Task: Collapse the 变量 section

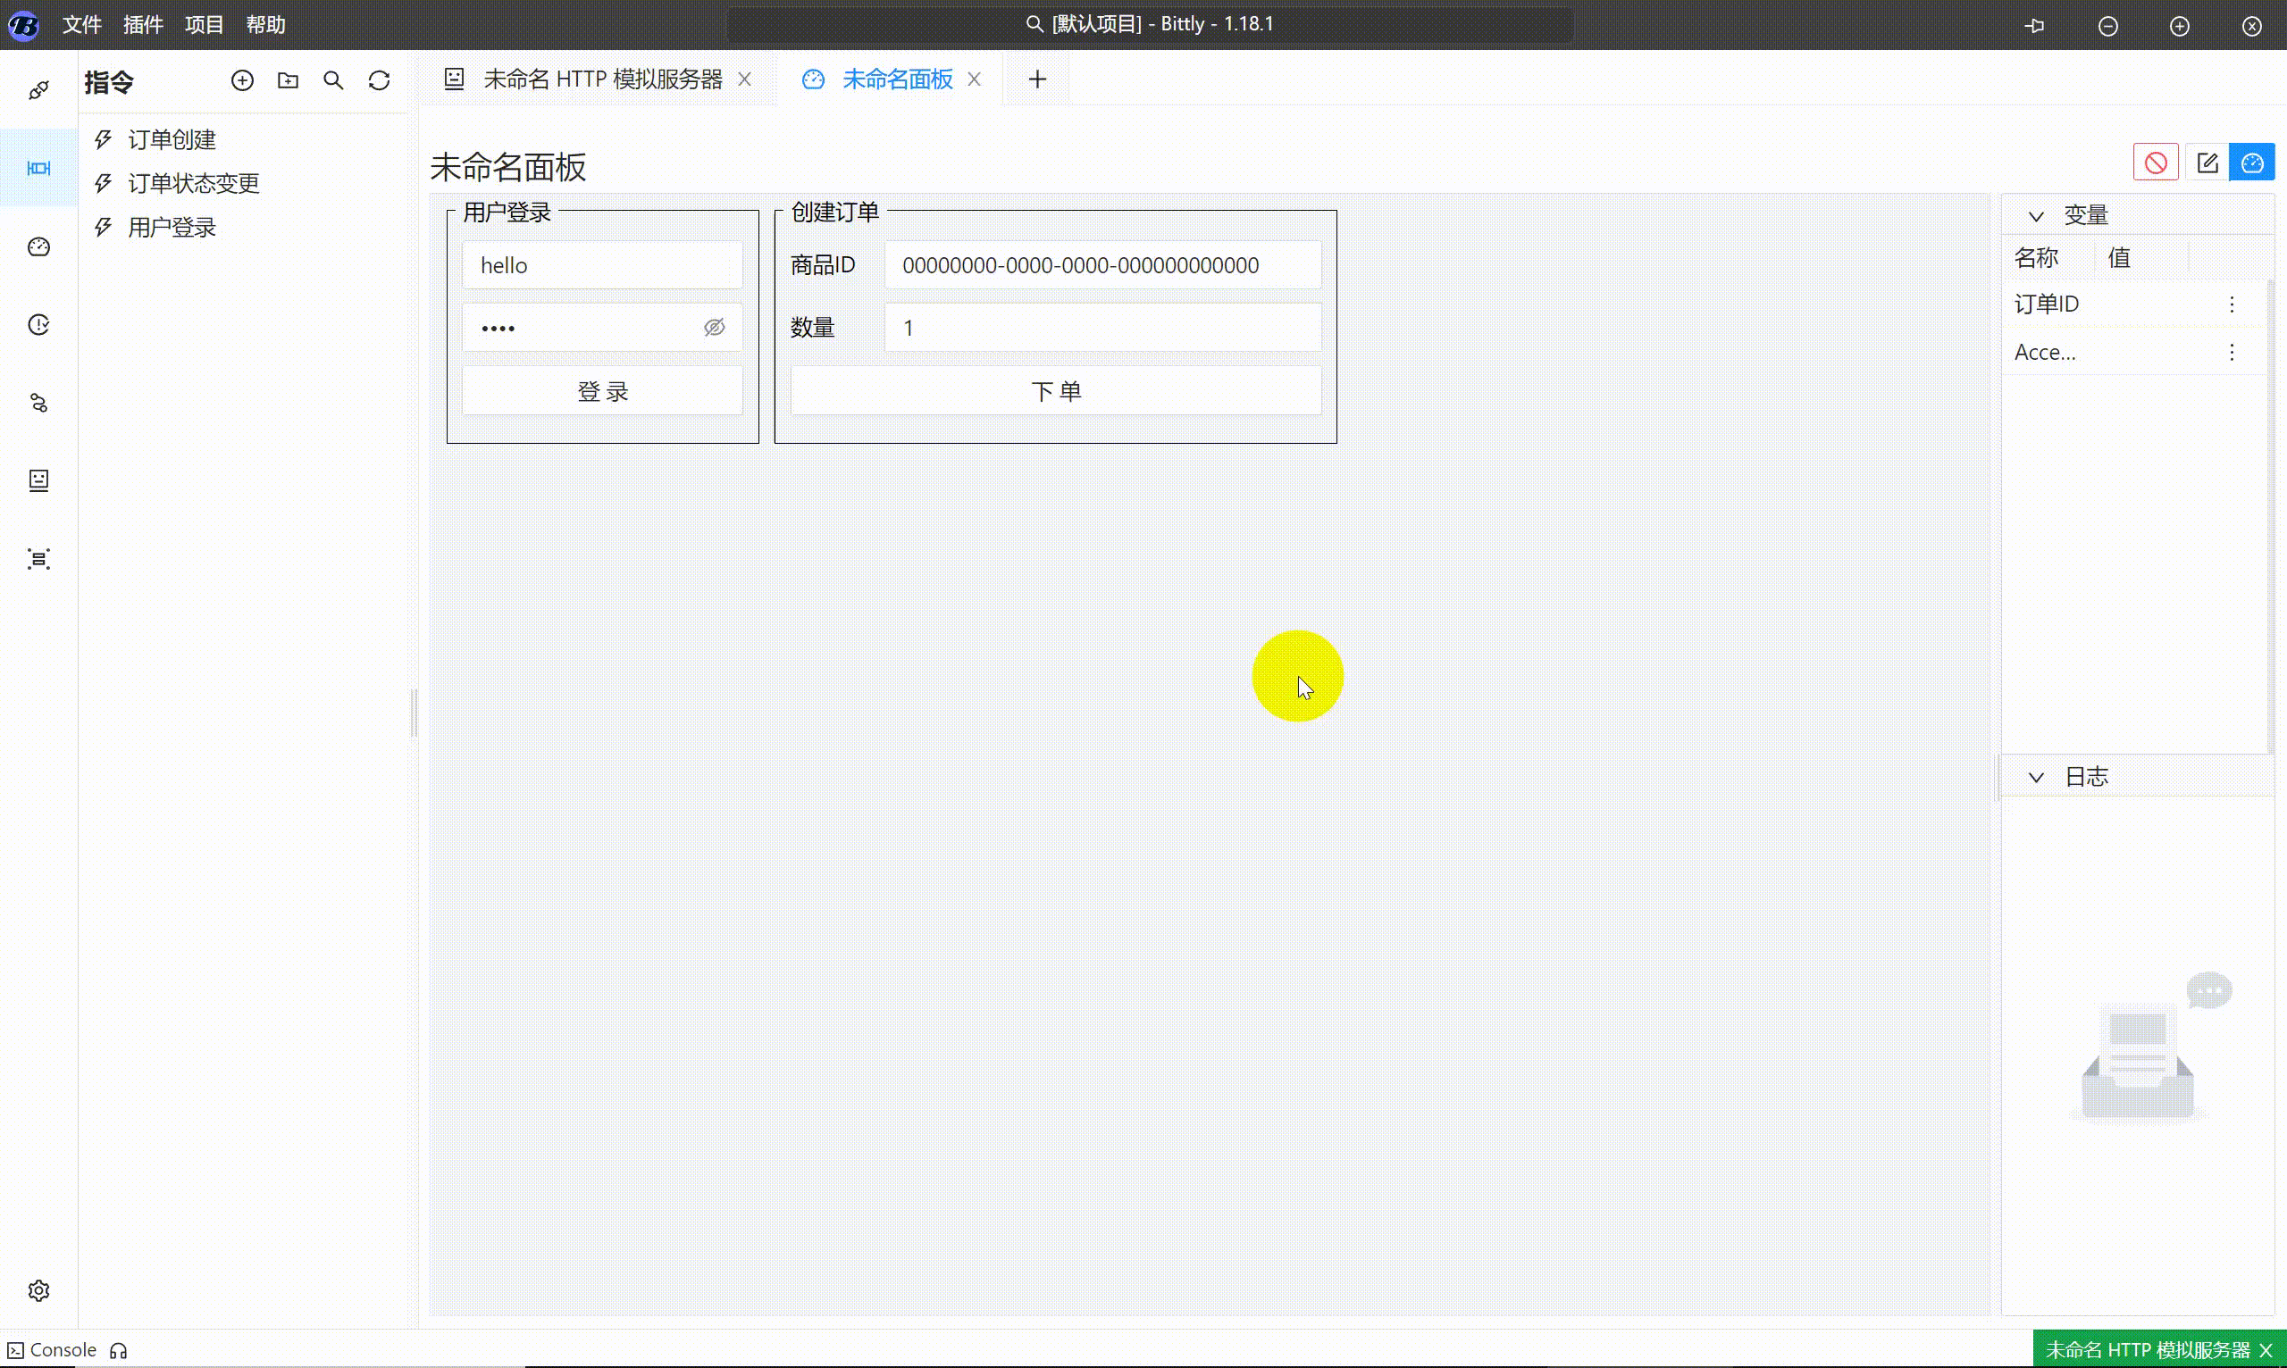Action: point(2036,216)
